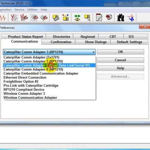Choose Wireless Communication Adapter option

point(49,98)
